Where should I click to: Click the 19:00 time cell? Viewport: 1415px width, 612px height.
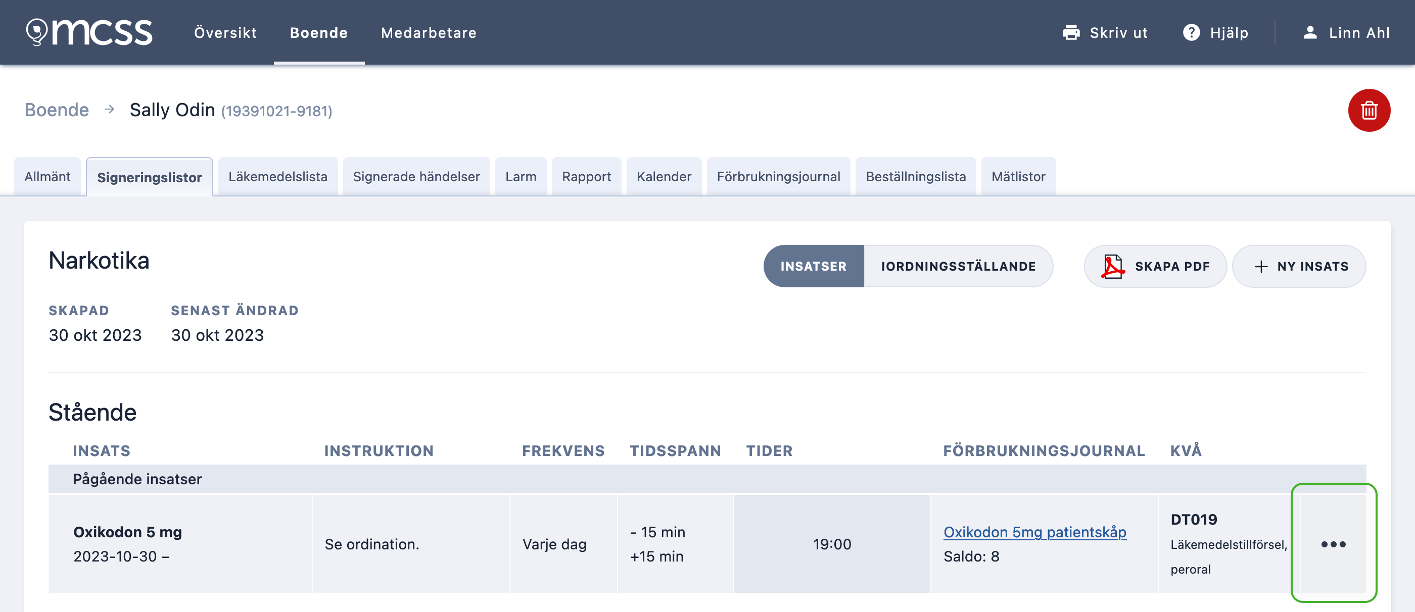832,544
